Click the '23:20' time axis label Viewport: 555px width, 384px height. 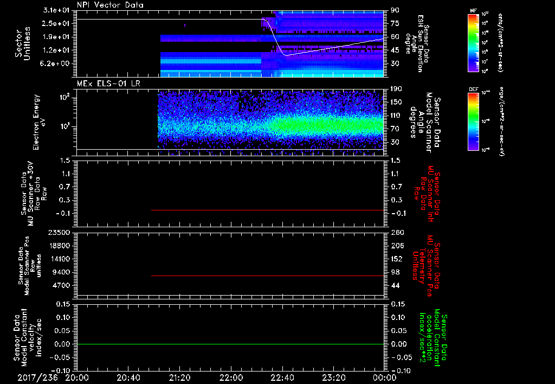point(334,377)
